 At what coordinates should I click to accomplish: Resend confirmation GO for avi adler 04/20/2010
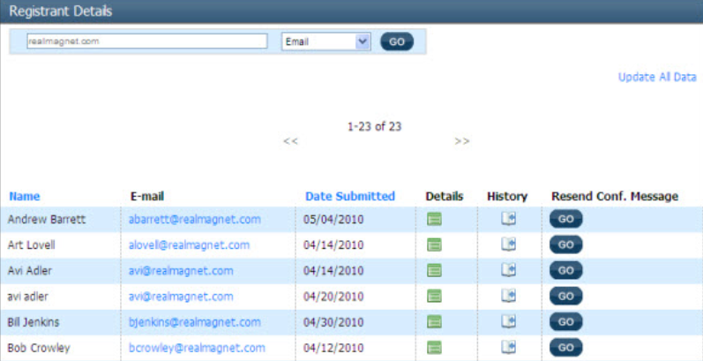pyautogui.click(x=565, y=296)
